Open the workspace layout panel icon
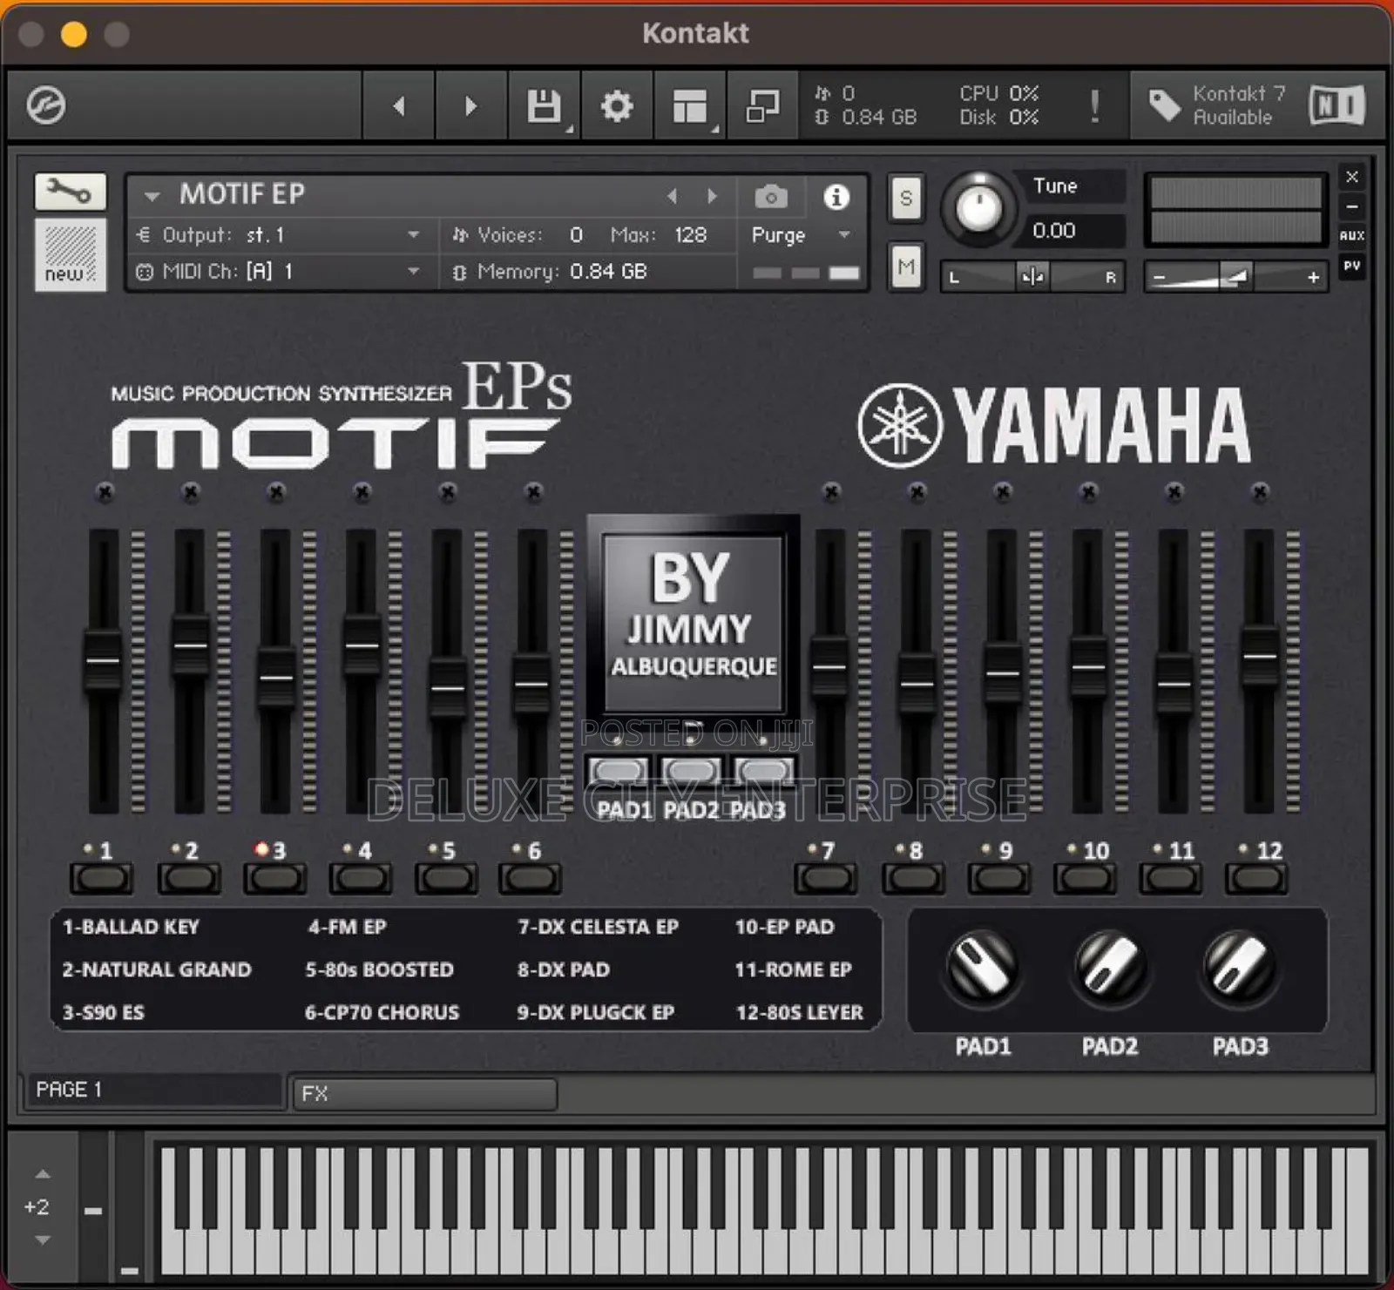 tap(691, 106)
